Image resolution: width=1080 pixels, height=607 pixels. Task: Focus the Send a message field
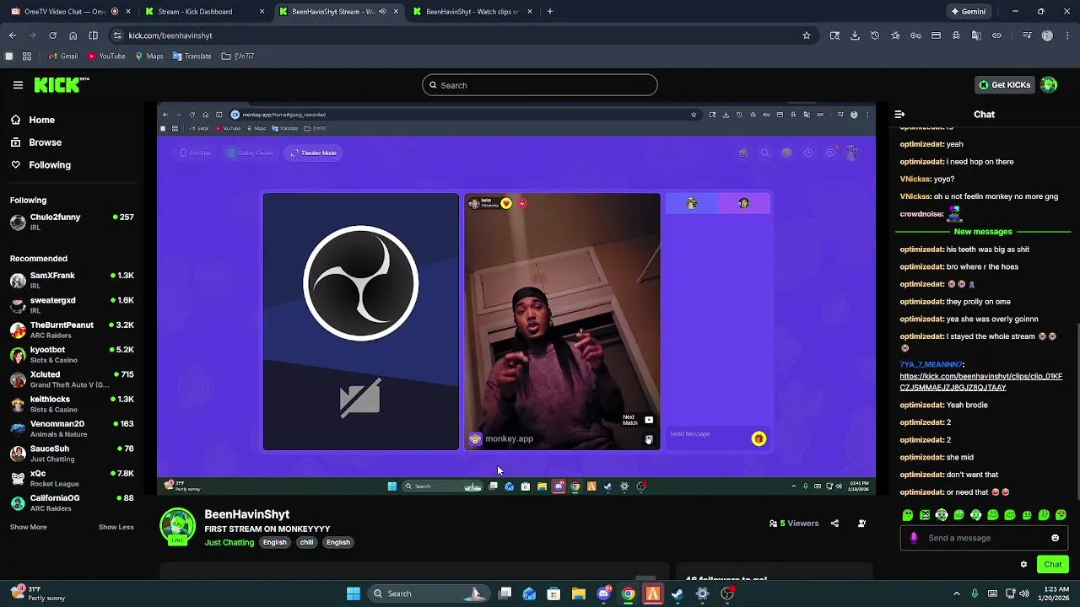coord(983,538)
